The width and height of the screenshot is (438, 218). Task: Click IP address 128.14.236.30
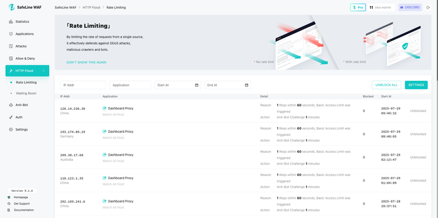coord(73,109)
